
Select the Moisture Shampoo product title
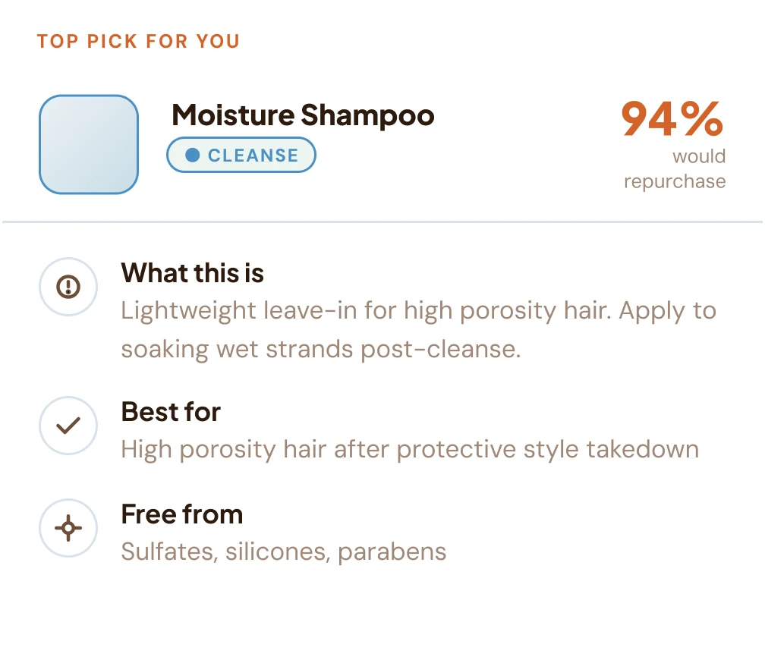[x=303, y=115]
